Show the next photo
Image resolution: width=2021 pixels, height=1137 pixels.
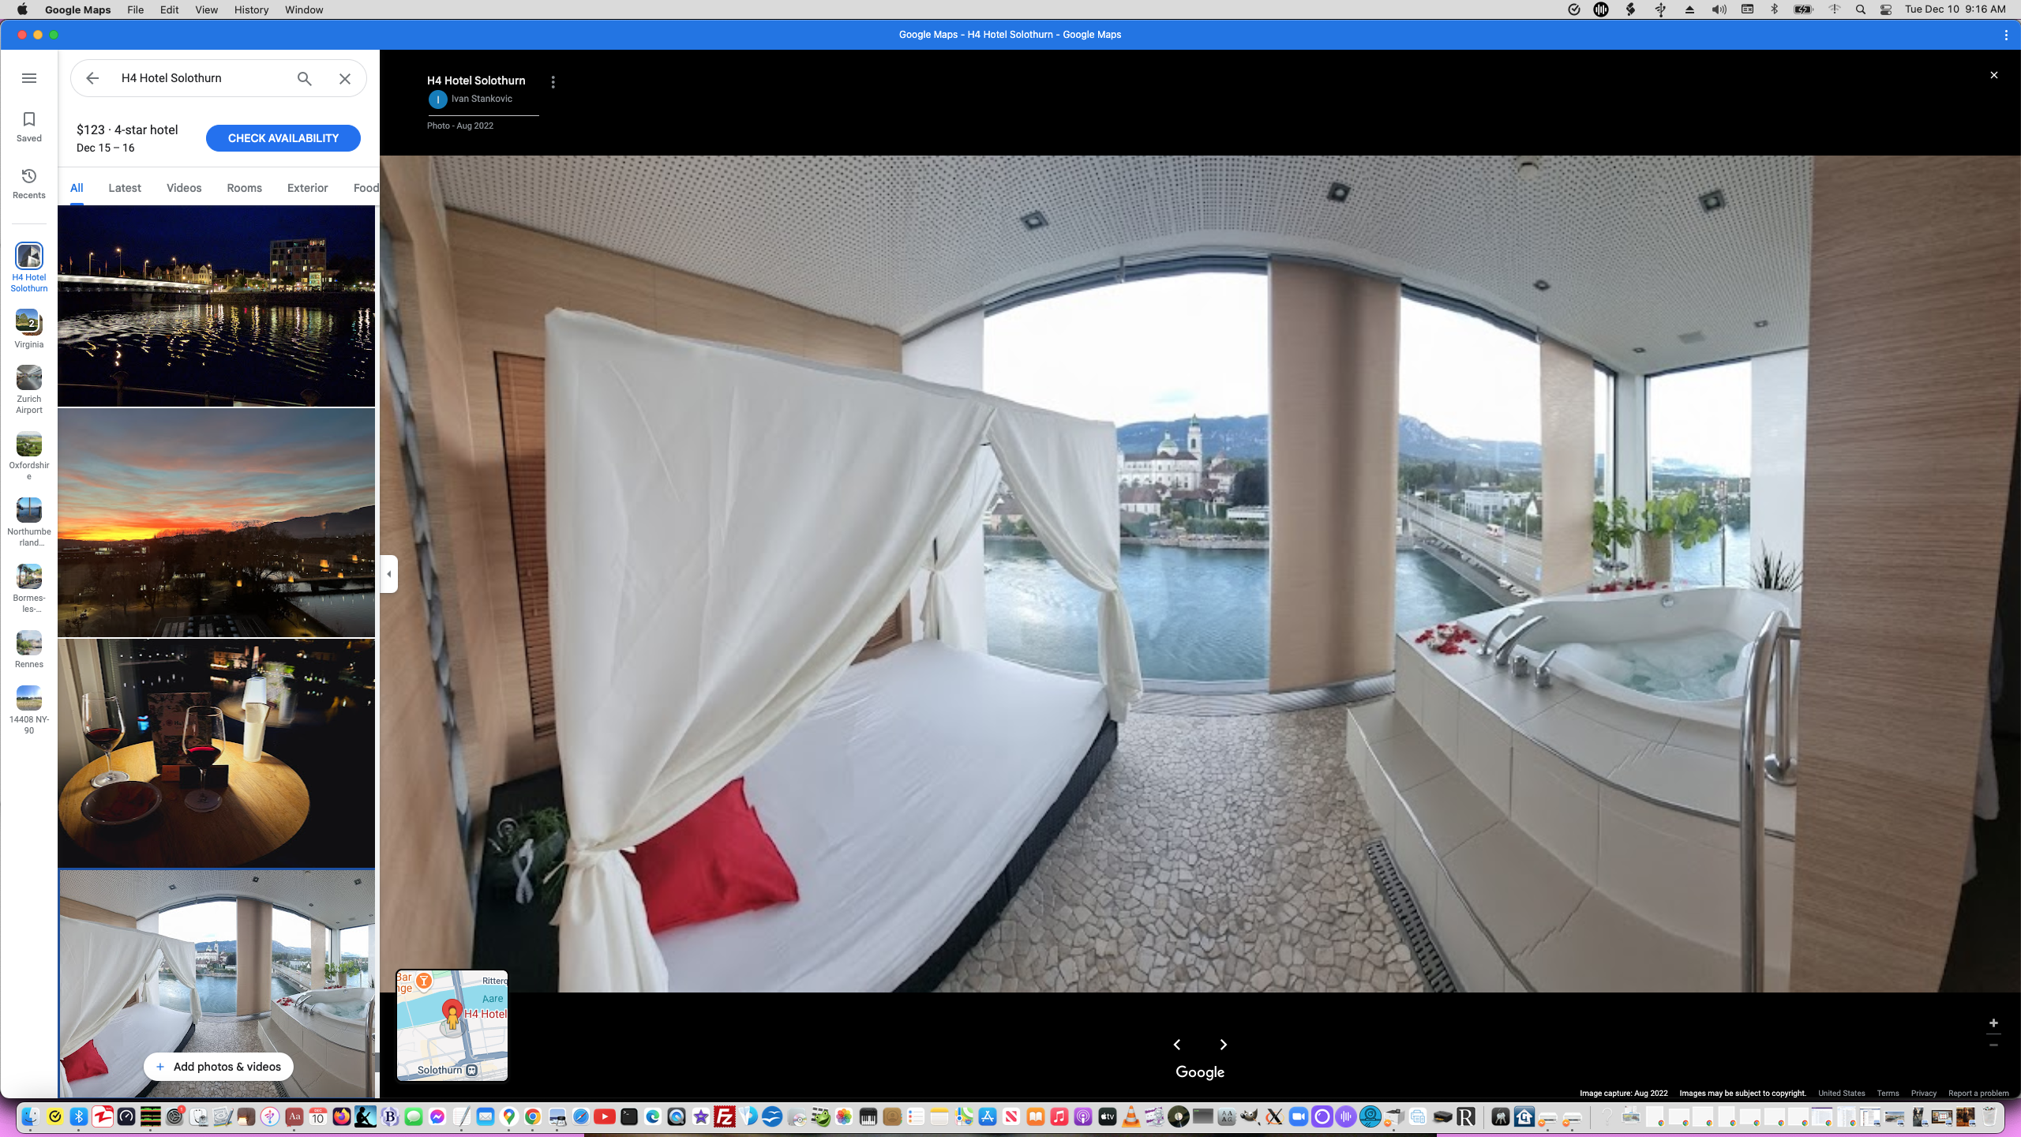pos(1224,1045)
